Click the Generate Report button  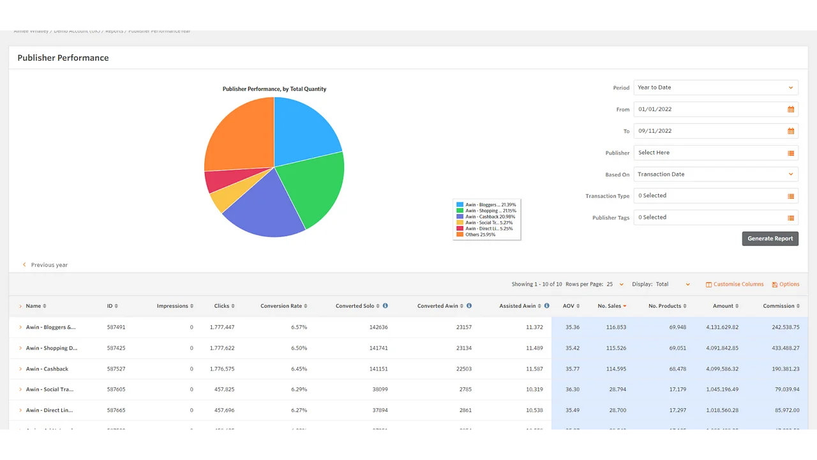[770, 238]
